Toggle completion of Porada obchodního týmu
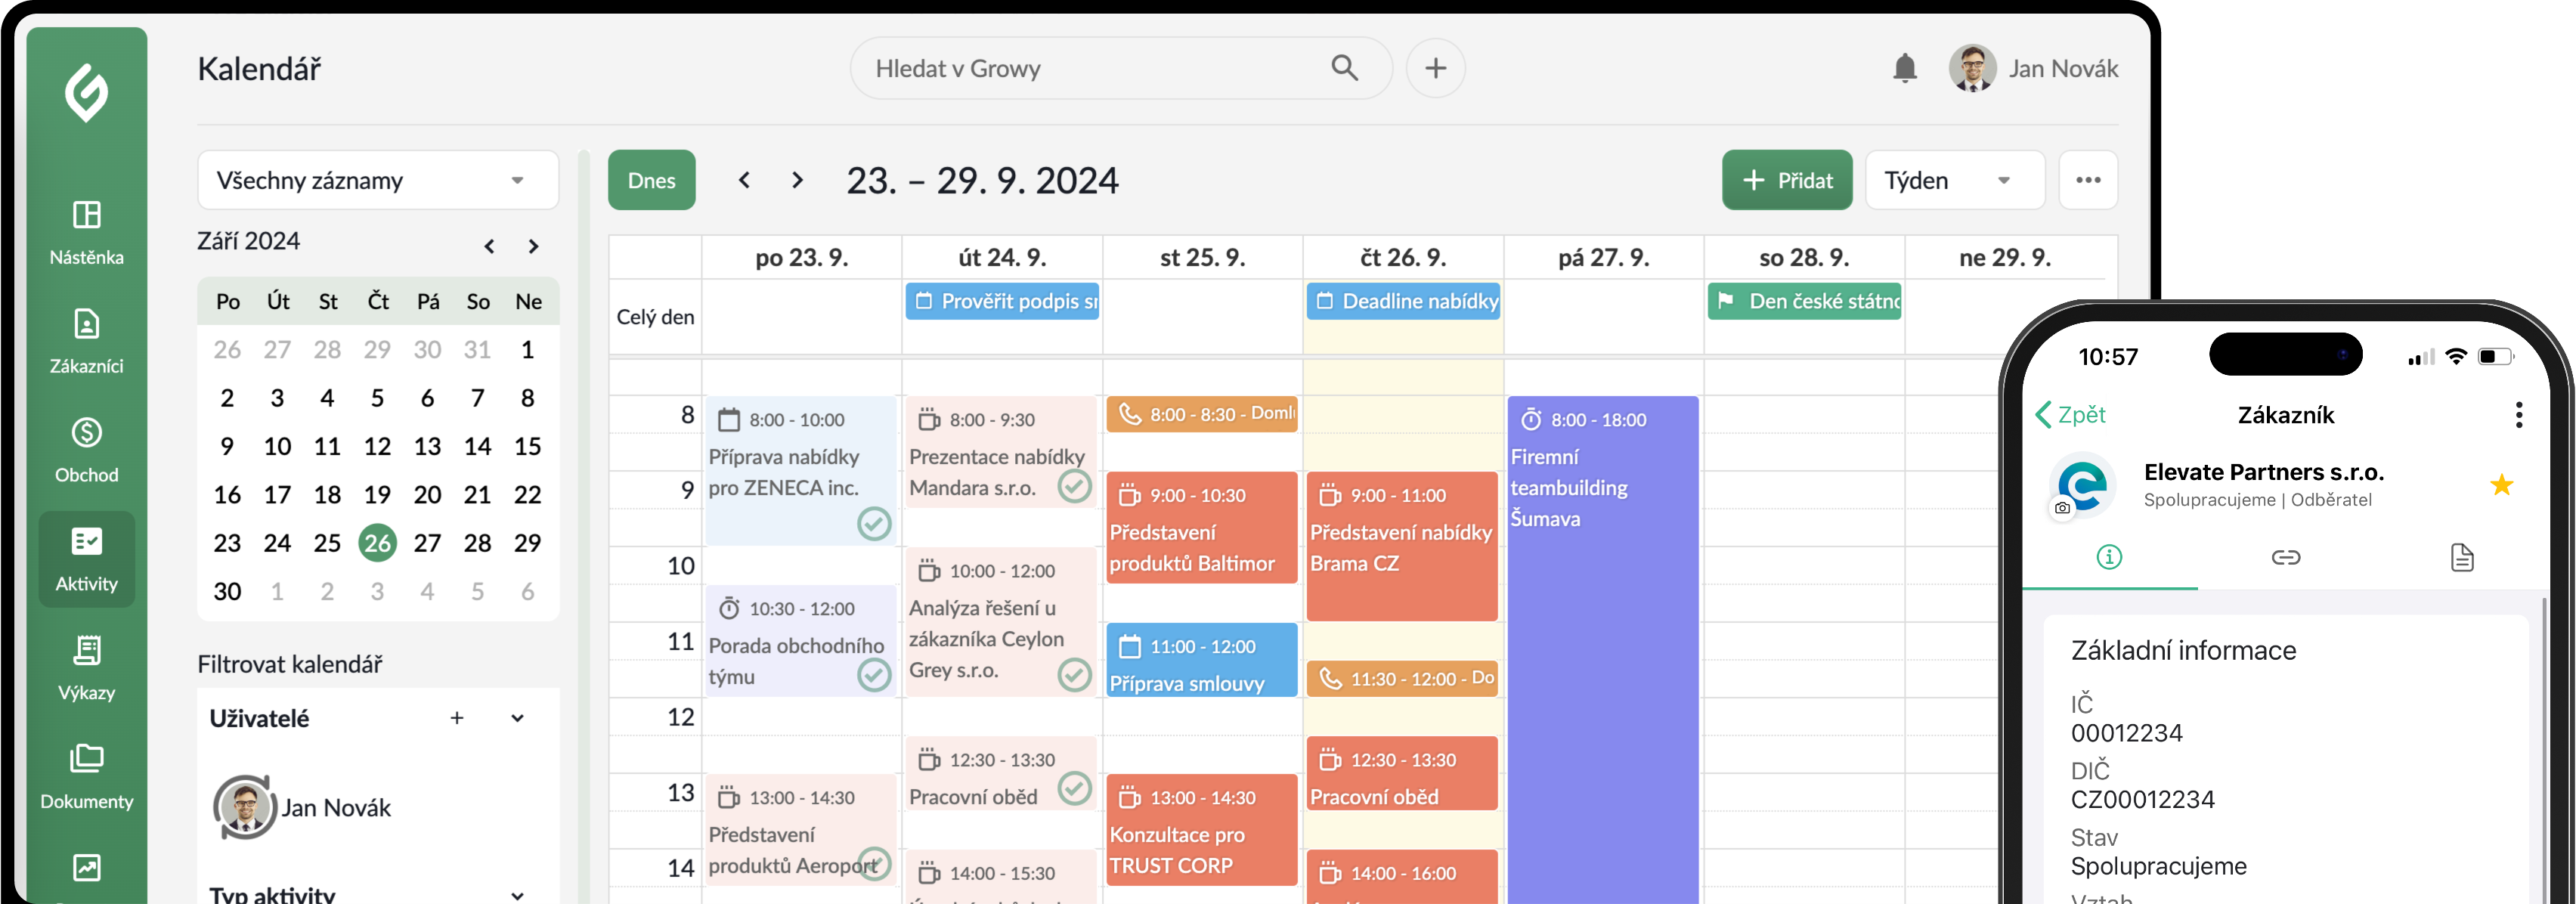The image size is (2576, 904). click(x=874, y=675)
